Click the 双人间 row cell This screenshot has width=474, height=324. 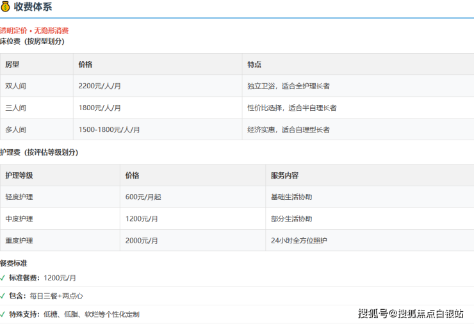pos(16,86)
